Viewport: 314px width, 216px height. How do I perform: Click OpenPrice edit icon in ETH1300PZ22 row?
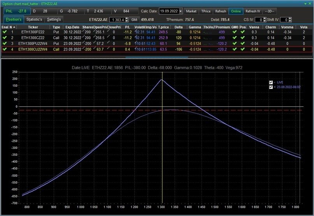click(95, 31)
